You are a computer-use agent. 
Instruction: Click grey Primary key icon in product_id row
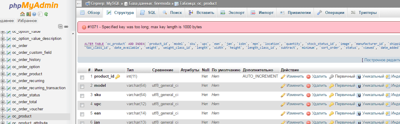(331, 76)
